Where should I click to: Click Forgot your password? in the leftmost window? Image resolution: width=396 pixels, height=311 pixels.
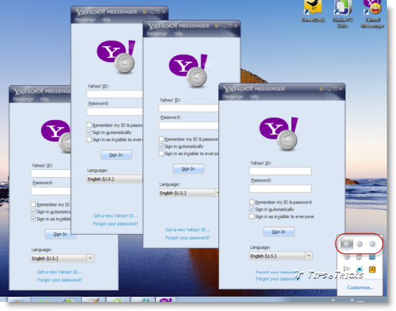[60, 280]
